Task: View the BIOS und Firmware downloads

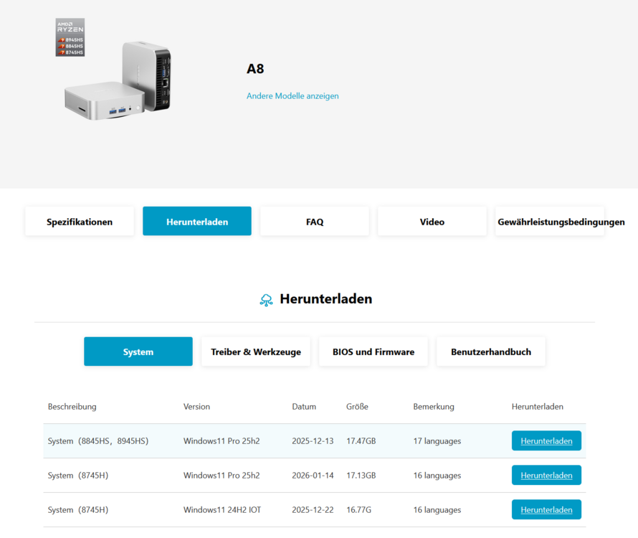Action: [x=373, y=351]
